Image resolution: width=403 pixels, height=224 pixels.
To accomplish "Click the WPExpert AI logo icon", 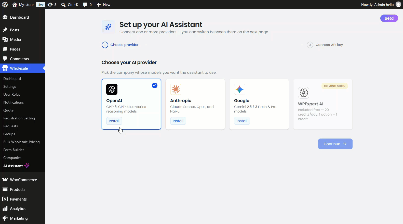I will tap(304, 93).
